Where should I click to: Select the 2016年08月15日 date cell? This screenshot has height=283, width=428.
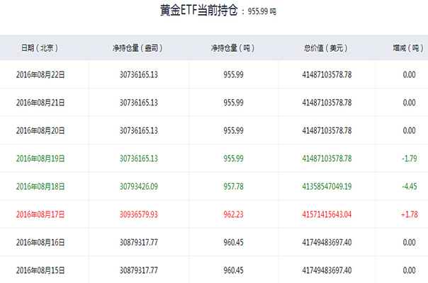[40, 270]
